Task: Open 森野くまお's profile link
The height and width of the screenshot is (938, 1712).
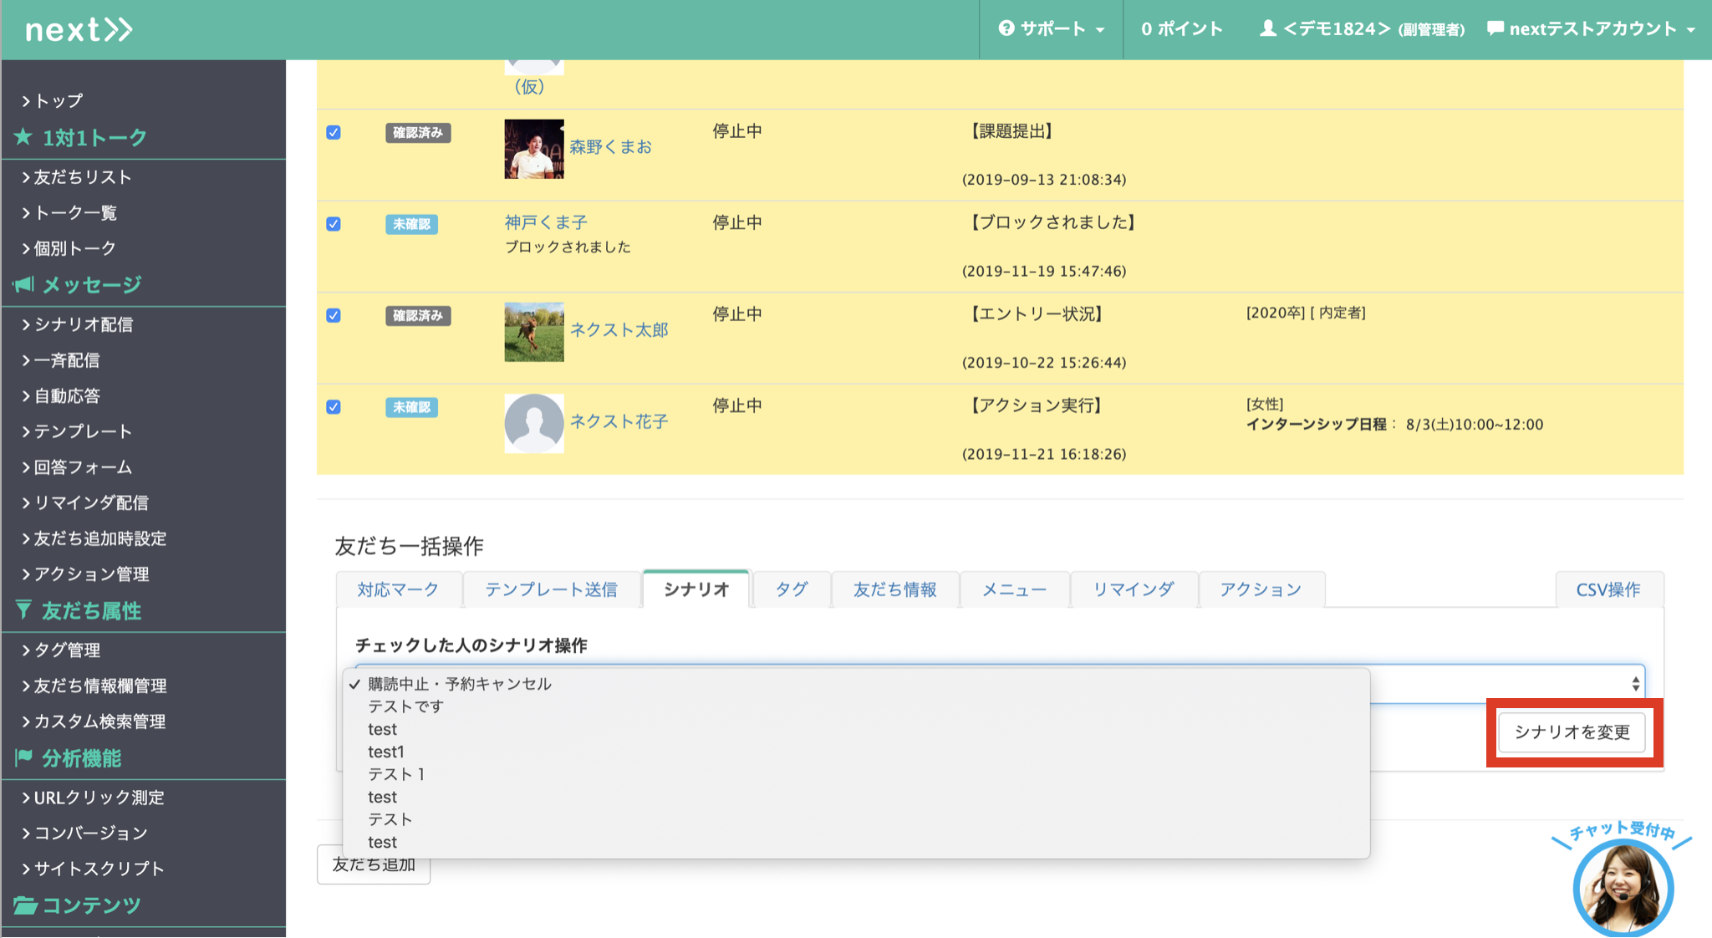Action: (x=610, y=147)
